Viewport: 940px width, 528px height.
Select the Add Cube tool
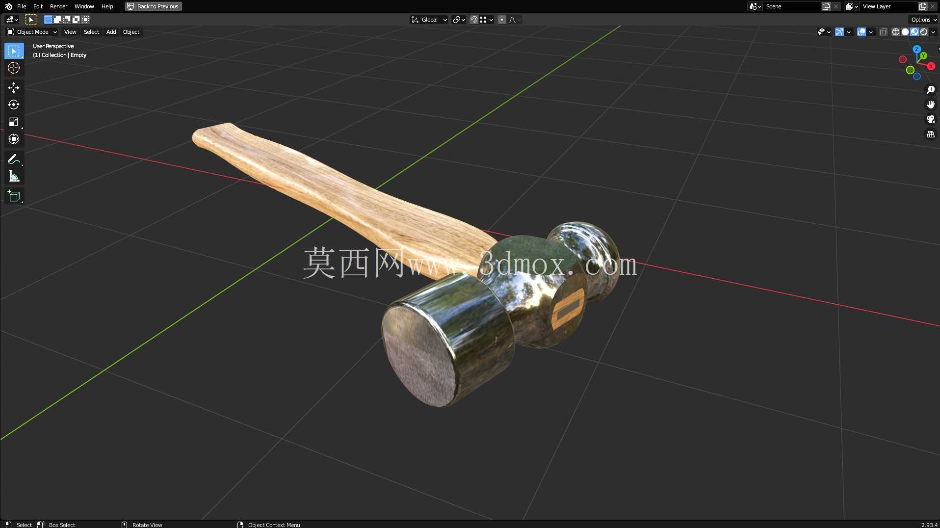tap(14, 196)
